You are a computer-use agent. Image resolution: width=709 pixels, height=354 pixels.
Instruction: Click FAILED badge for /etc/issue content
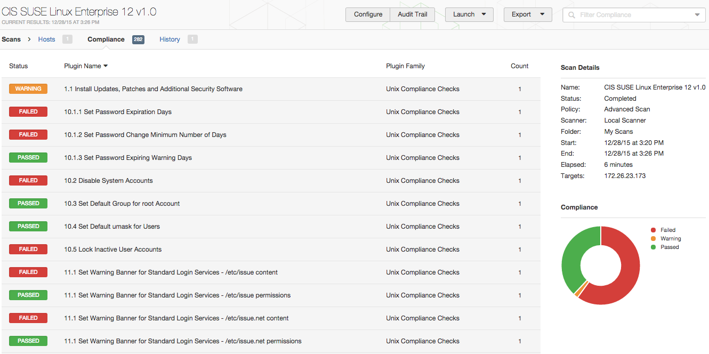(x=28, y=272)
